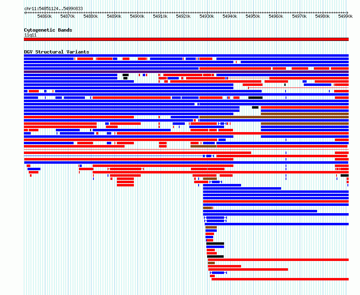Select the 54930k ruler label
This screenshot has width=360, height=295.
(207, 16)
